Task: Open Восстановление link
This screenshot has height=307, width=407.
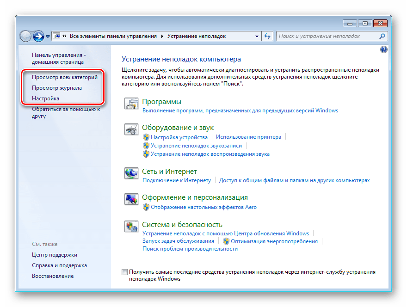Action: tap(53, 276)
